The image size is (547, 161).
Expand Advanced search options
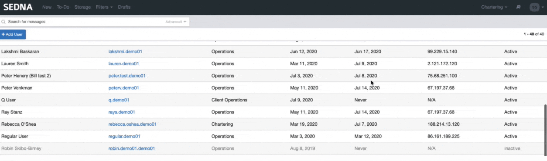tap(176, 22)
